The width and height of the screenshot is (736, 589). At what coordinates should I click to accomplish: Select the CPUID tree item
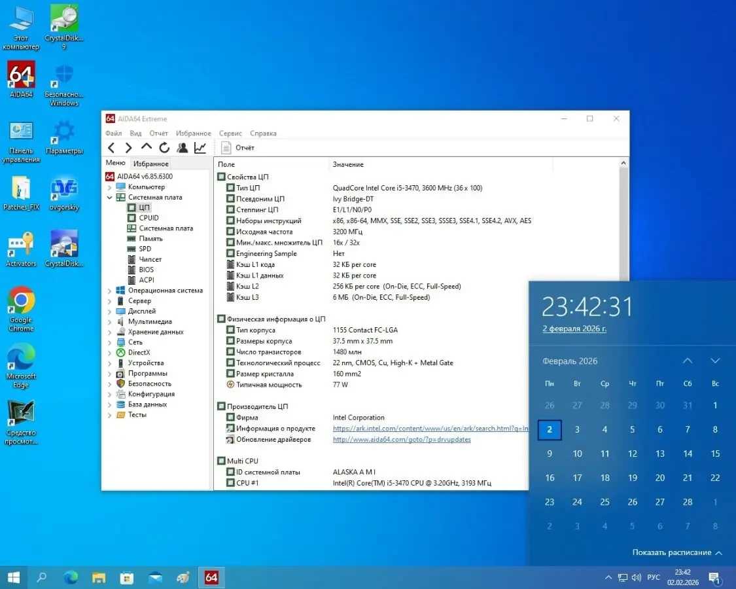tap(149, 218)
